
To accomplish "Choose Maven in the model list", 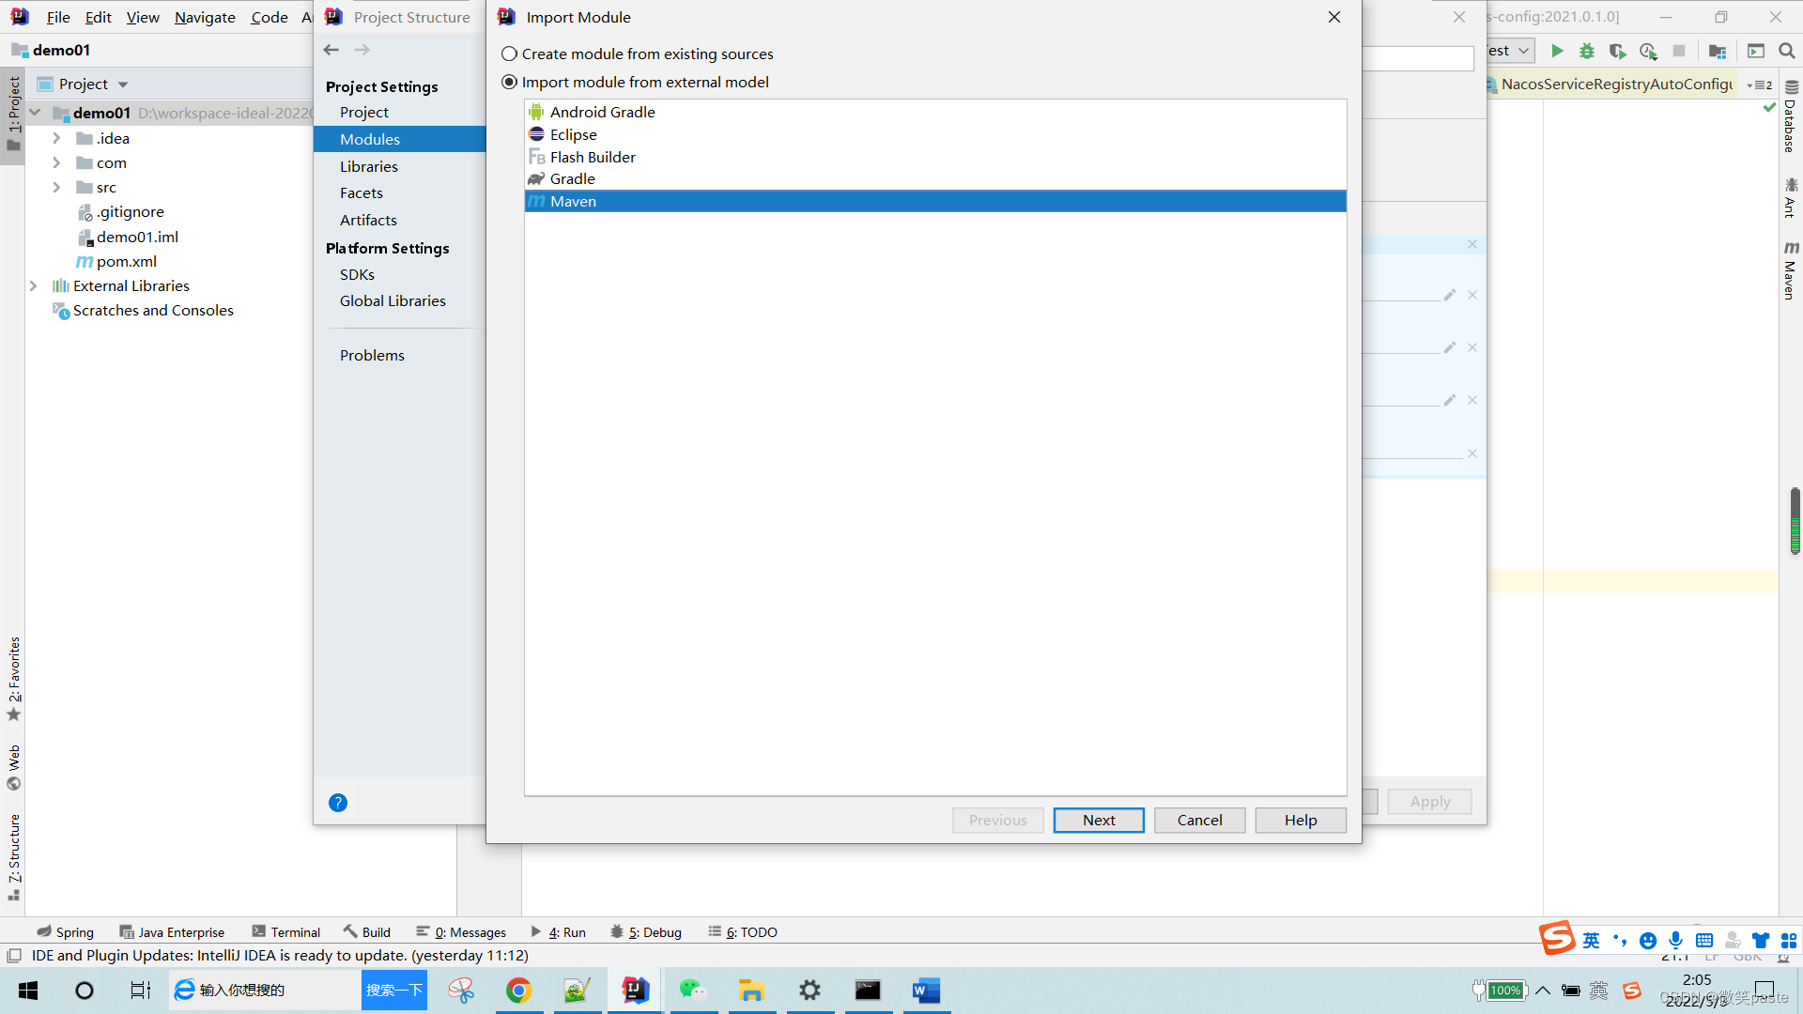I will pyautogui.click(x=935, y=201).
